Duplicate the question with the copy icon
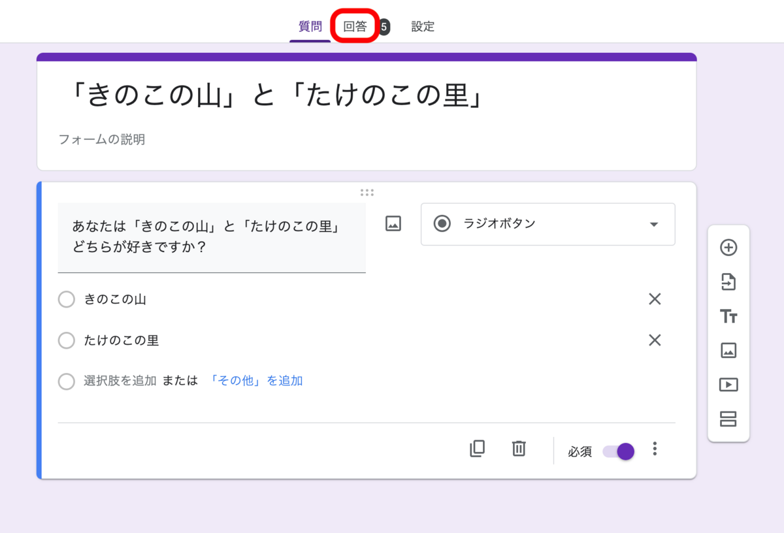 (x=478, y=449)
